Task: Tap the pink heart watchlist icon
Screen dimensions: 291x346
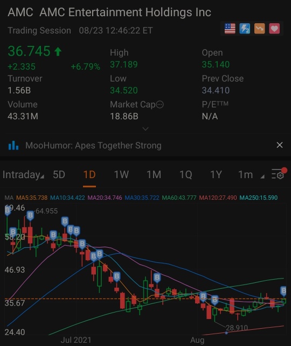Action: tap(274, 29)
